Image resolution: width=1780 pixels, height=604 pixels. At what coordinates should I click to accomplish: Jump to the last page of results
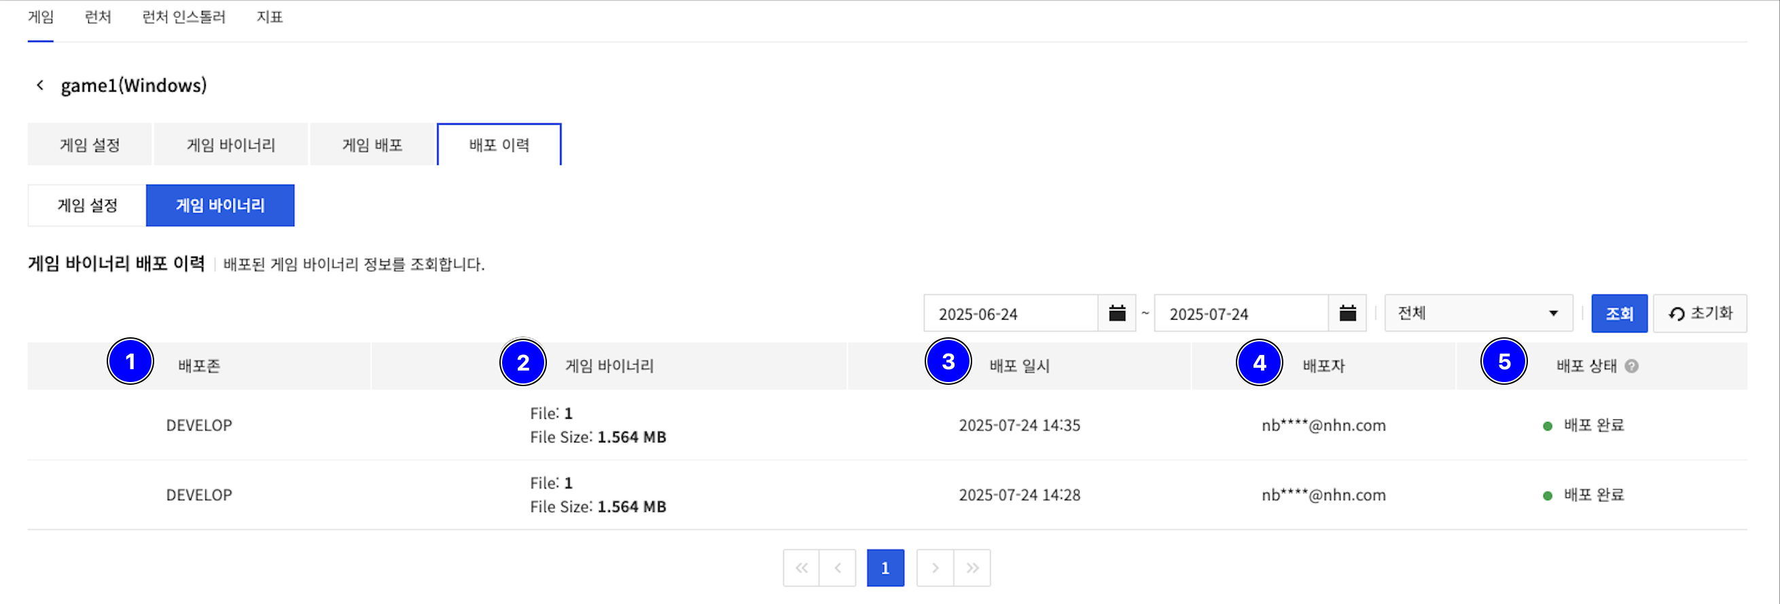(972, 568)
